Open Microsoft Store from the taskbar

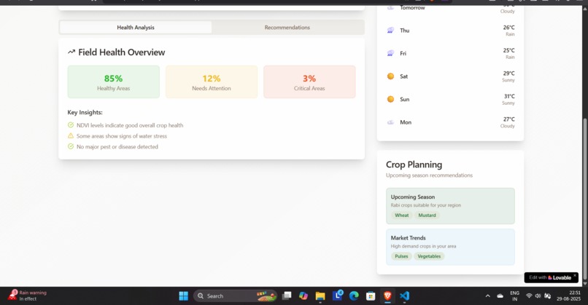371,296
